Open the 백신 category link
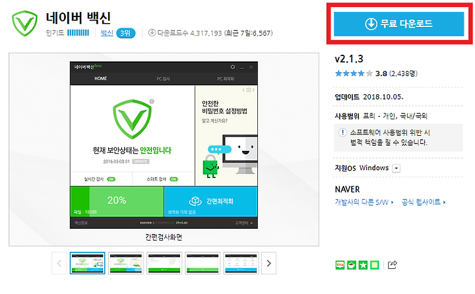Viewport: 475px width, 294px height. coord(107,33)
